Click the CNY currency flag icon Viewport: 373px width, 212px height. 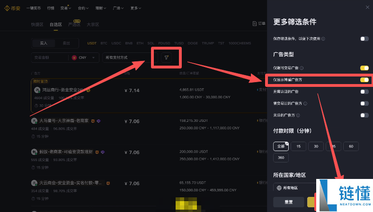pos(74,58)
